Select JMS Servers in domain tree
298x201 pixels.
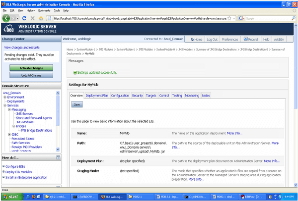[x=24, y=114]
